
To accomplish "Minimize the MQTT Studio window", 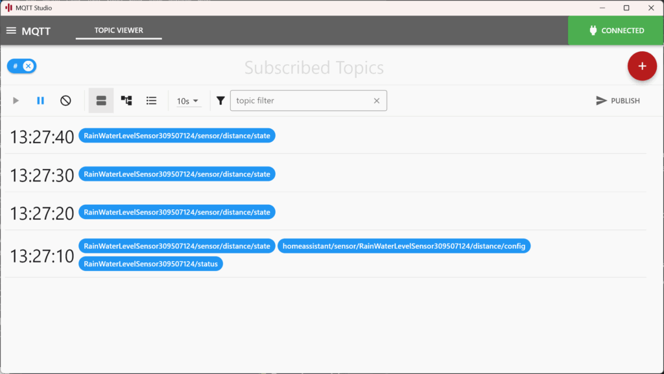I will [602, 8].
